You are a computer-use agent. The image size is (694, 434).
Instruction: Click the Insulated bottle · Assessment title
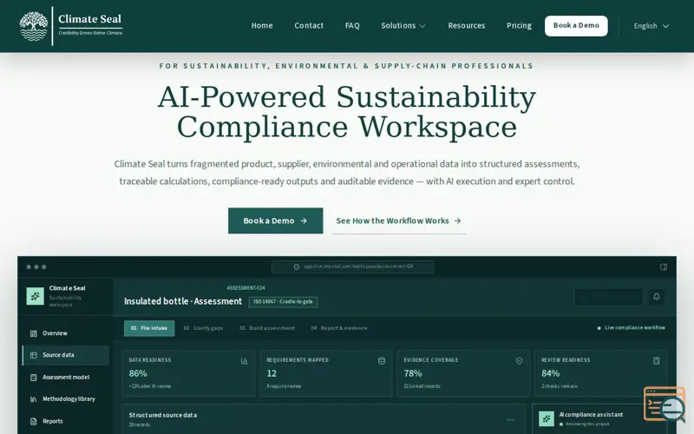tap(183, 301)
